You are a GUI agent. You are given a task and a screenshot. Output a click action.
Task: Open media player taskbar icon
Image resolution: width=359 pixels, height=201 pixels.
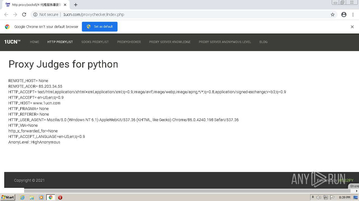tap(41, 197)
